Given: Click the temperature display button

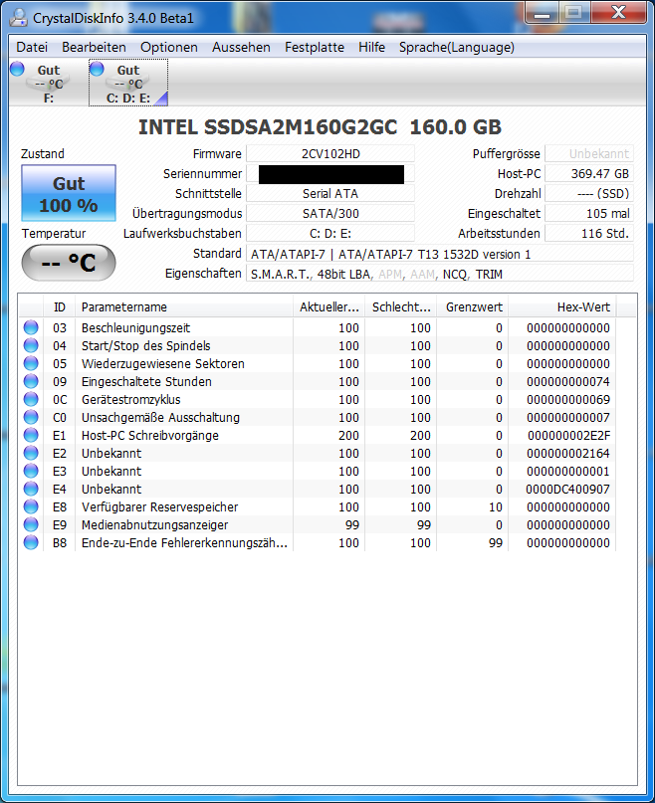Looking at the screenshot, I should tap(69, 263).
